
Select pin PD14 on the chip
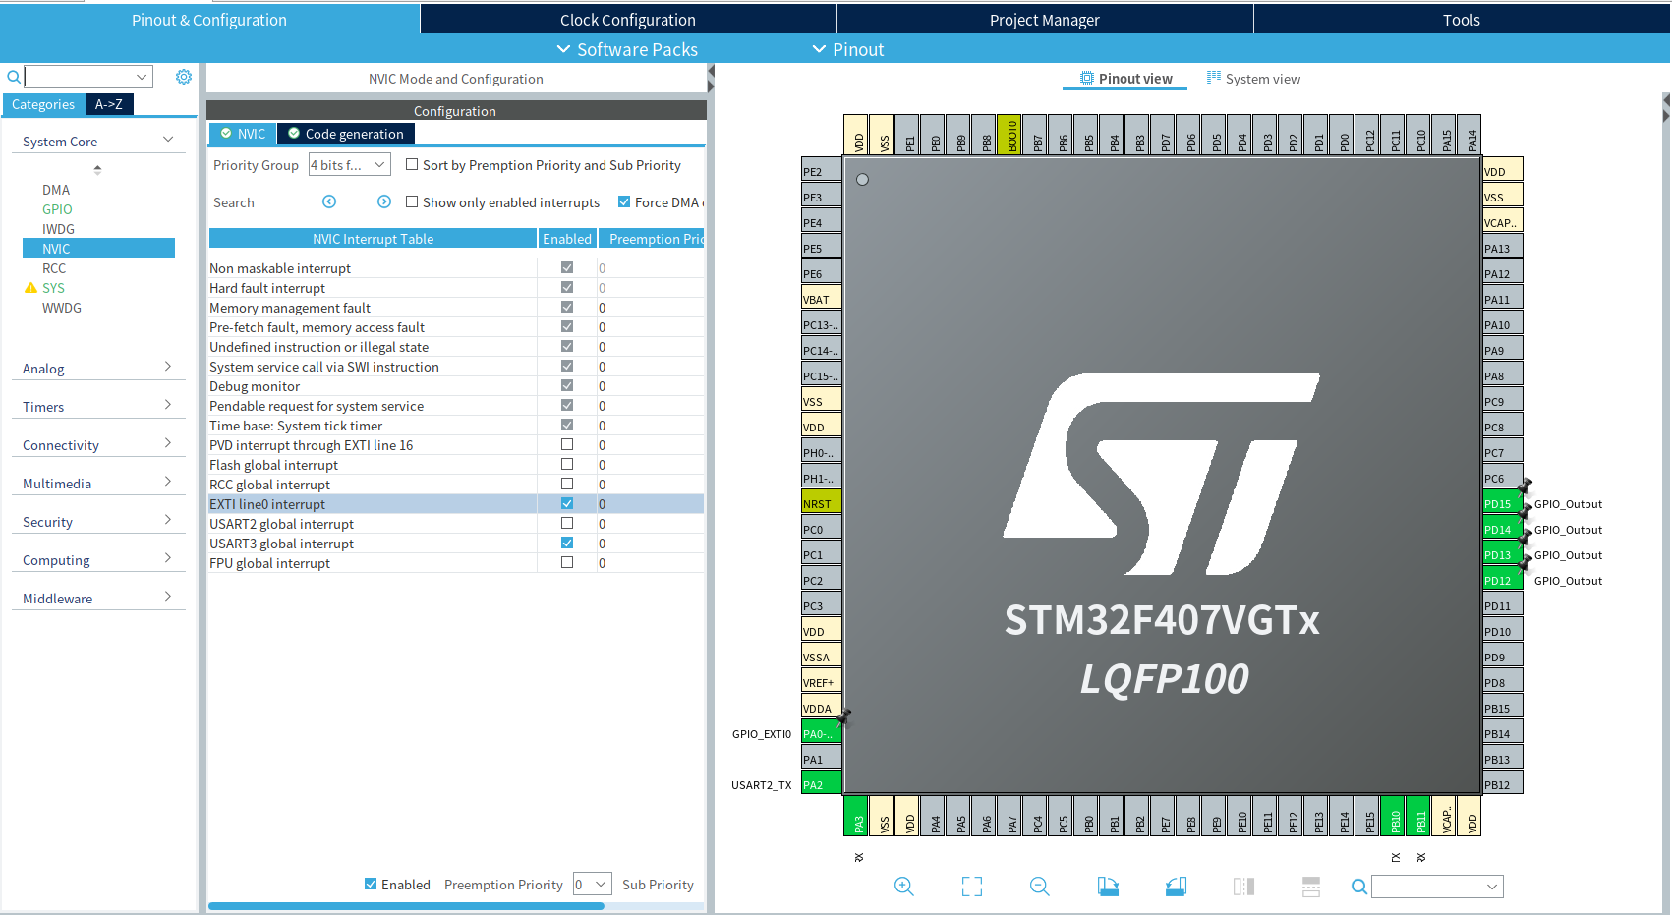click(1502, 529)
